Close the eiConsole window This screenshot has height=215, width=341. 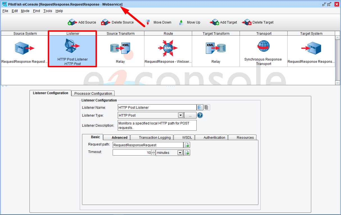(337, 4)
